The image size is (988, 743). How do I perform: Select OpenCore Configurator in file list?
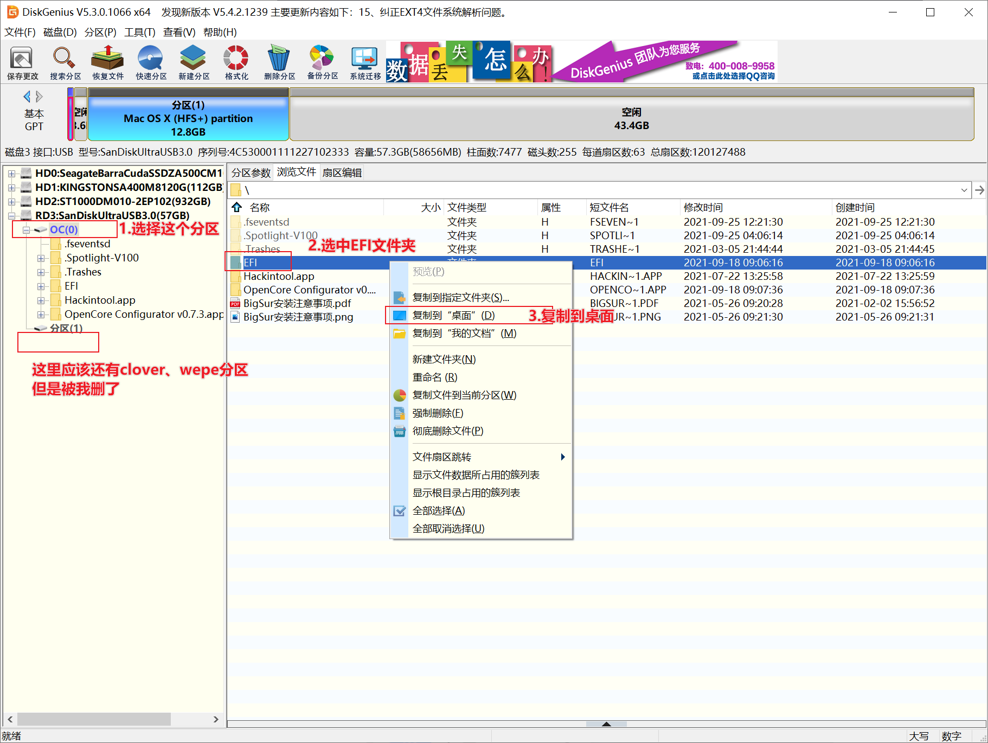pos(310,290)
